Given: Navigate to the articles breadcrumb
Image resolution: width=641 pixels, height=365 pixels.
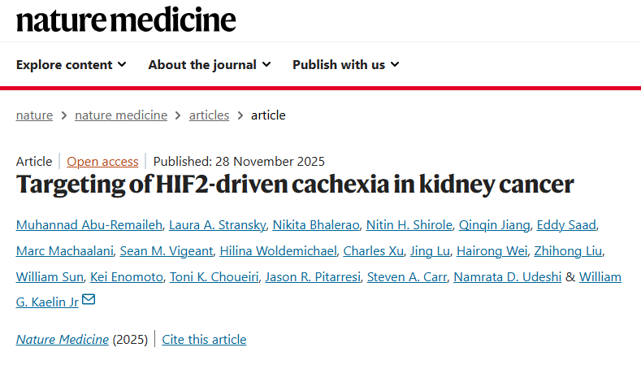Looking at the screenshot, I should 209,115.
